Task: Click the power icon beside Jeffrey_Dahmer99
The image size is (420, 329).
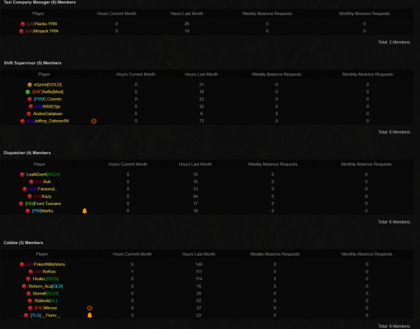Action: coord(93,121)
